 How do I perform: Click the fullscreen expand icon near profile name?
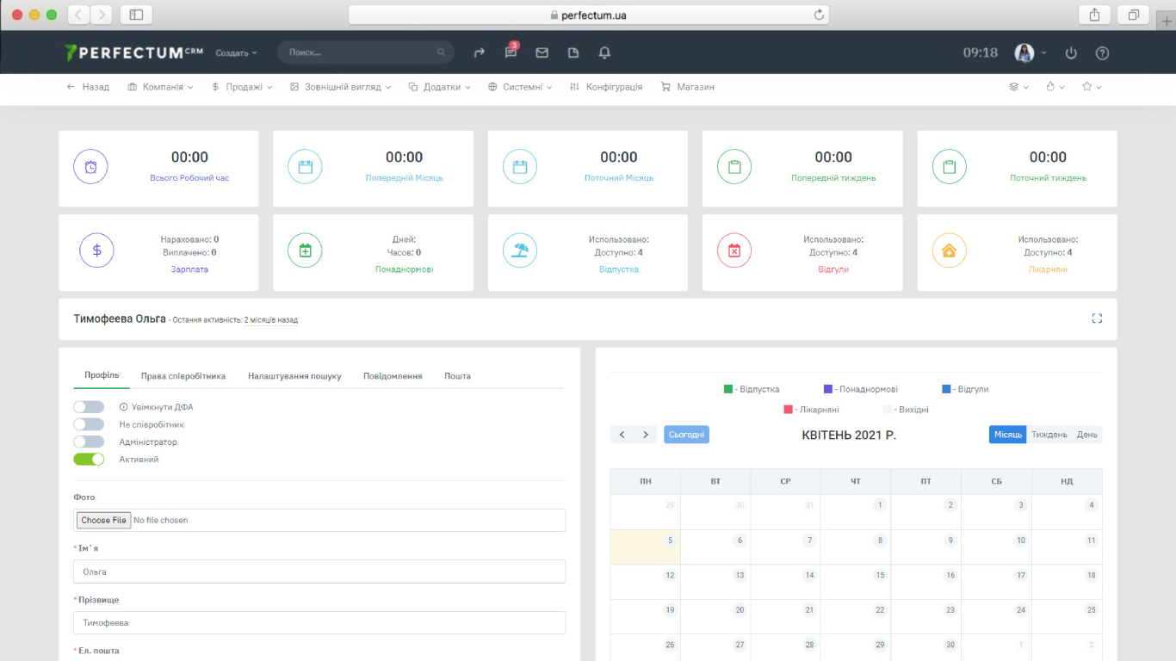[1097, 318]
